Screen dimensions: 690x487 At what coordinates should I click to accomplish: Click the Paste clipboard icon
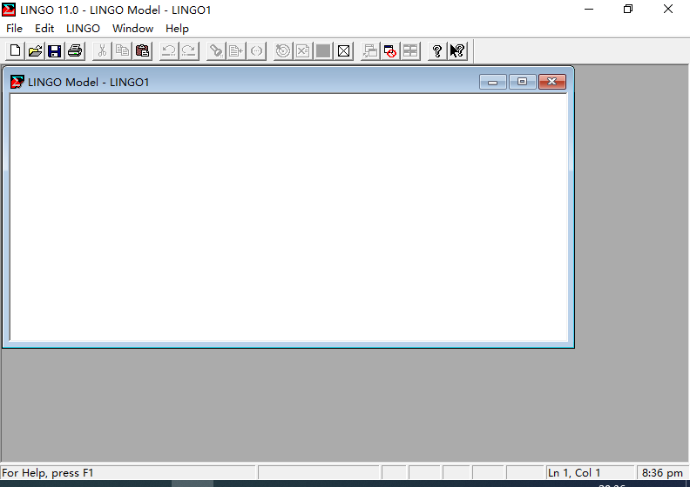point(142,51)
